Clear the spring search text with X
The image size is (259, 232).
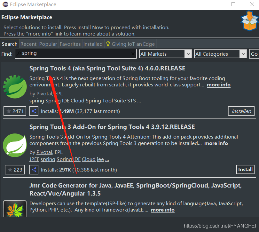tap(133, 54)
